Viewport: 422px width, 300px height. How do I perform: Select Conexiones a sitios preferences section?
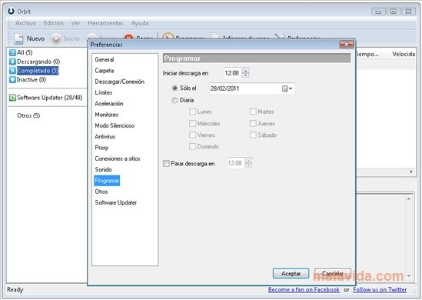tap(118, 158)
